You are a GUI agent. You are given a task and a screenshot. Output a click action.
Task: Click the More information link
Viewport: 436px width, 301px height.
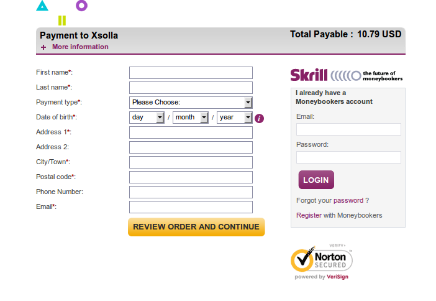click(x=80, y=47)
